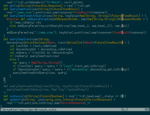Click the contains function definition name
The image size is (150, 115).
coord(16,96)
